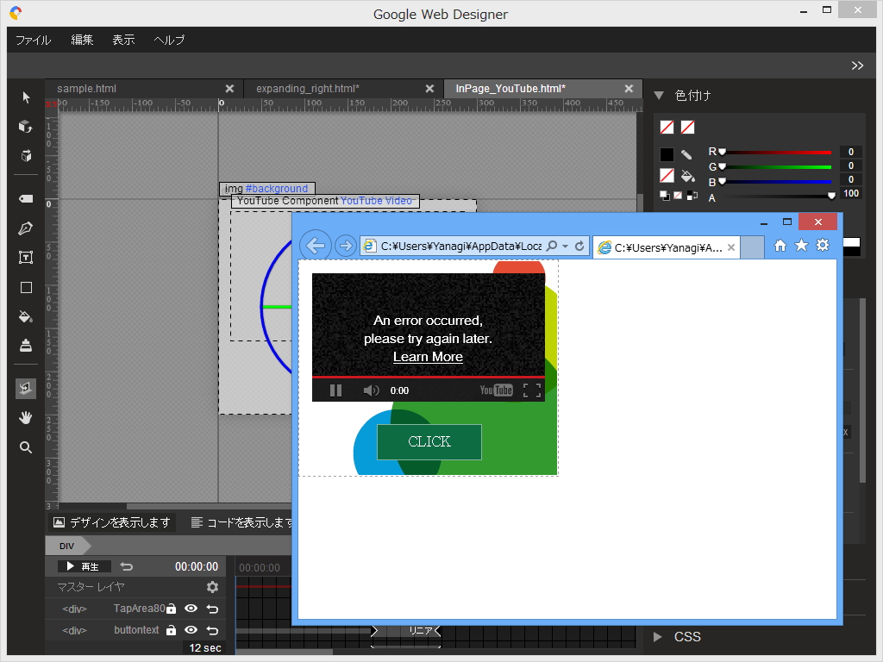The image size is (883, 662).
Task: Click the fill bucket icon in the 色付け panel
Action: coord(687,176)
